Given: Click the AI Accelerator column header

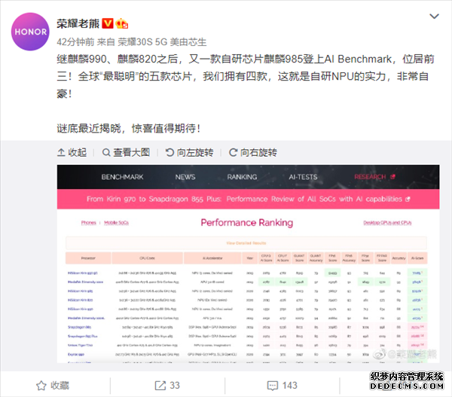Looking at the screenshot, I should (212, 258).
